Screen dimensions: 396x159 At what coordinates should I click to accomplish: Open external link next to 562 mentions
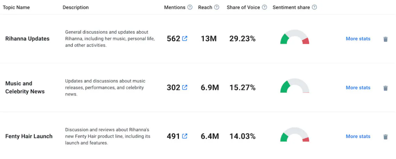(184, 38)
